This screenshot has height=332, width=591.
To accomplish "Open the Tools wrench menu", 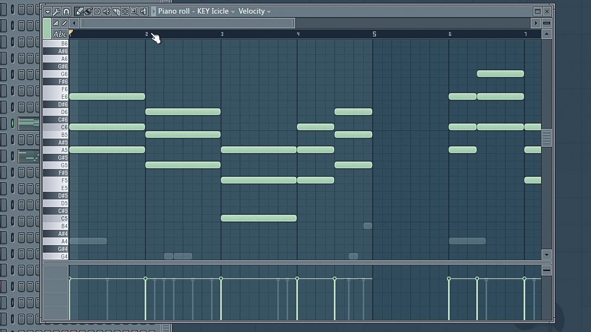I will click(56, 11).
